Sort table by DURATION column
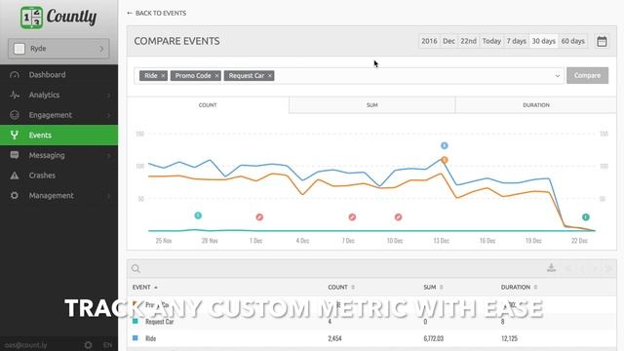The width and height of the screenshot is (624, 351). tap(519, 287)
